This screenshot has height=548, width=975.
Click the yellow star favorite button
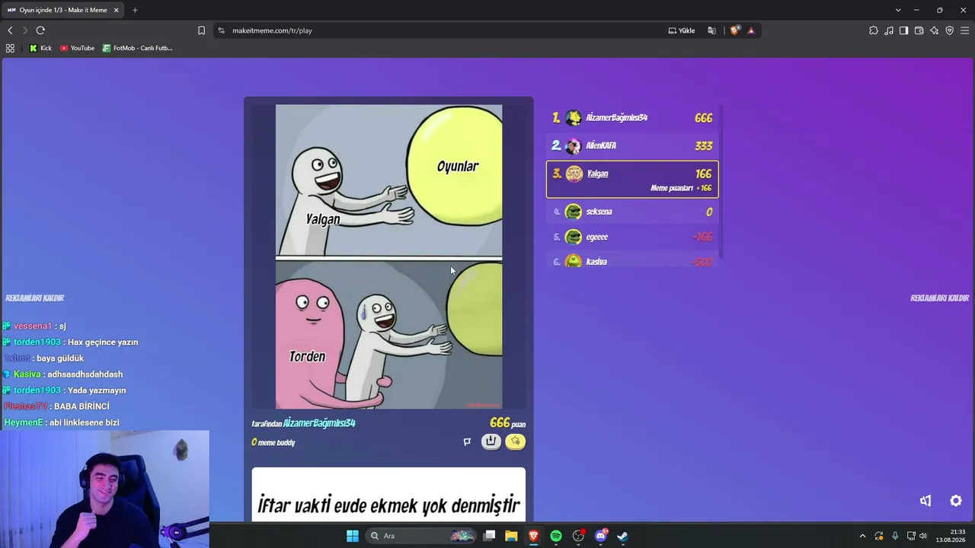516,441
